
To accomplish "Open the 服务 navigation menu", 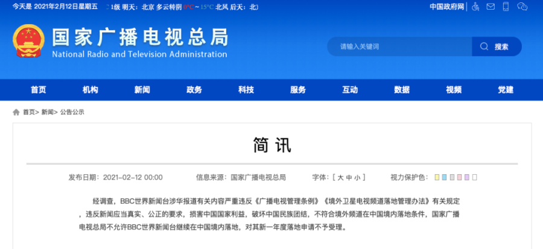I will [x=298, y=90].
